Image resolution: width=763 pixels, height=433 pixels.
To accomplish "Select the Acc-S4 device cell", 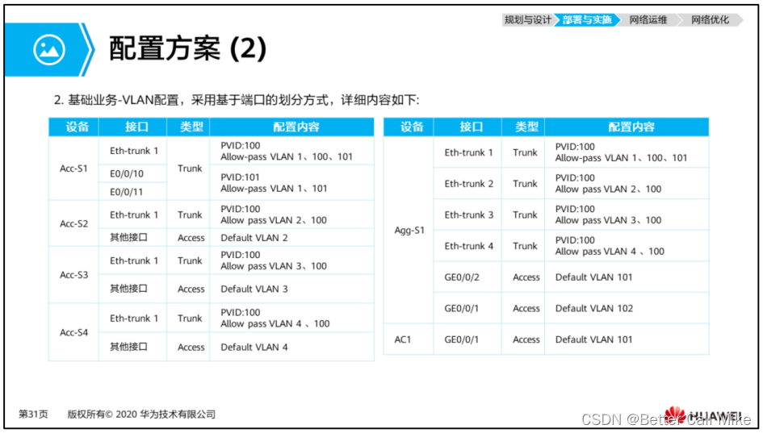I will point(73,332).
